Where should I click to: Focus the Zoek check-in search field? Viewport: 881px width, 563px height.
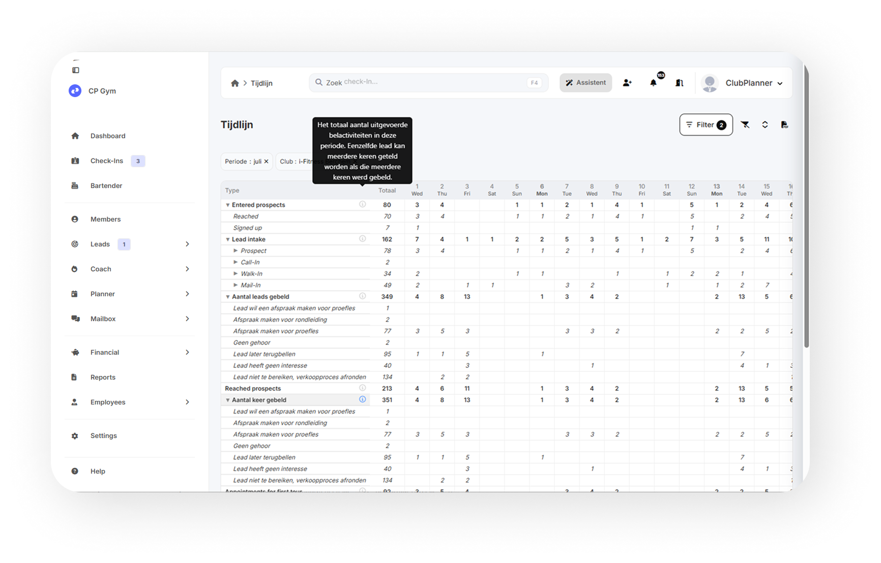pyautogui.click(x=428, y=82)
